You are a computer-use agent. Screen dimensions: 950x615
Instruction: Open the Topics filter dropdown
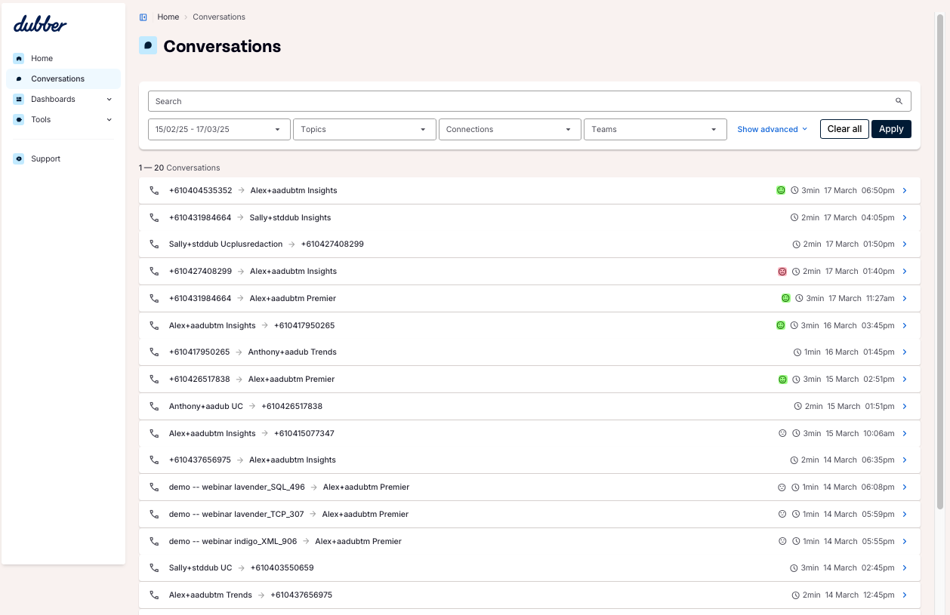pyautogui.click(x=365, y=129)
